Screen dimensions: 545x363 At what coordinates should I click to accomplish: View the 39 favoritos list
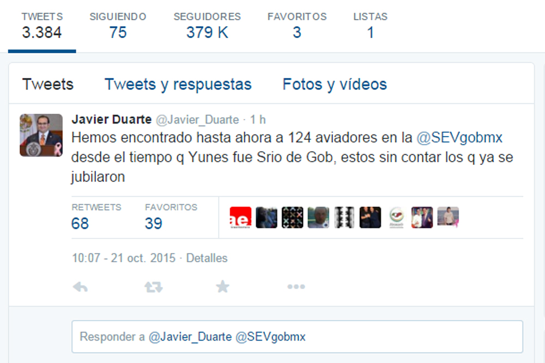click(x=171, y=217)
